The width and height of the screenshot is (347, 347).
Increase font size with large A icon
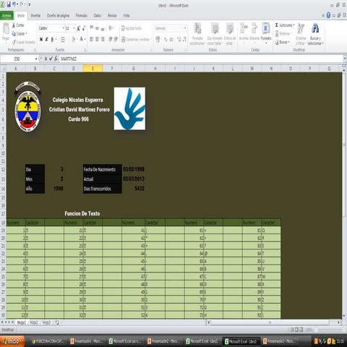(x=78, y=28)
